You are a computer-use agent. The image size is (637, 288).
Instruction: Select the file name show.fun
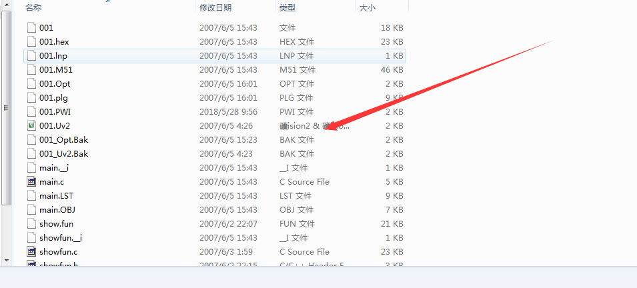[57, 223]
